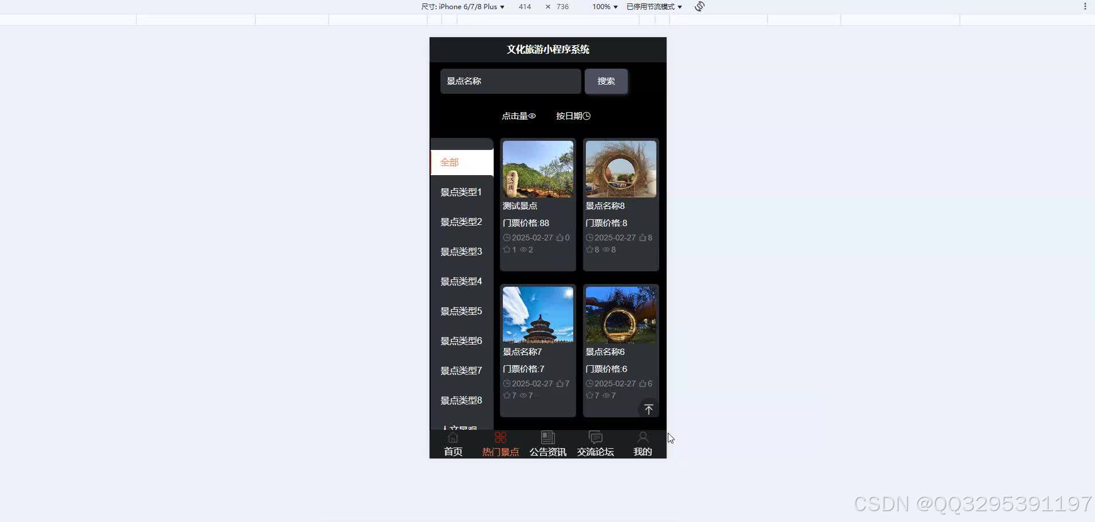
Task: Click the eye icon beside 点击量
Action: pos(533,116)
